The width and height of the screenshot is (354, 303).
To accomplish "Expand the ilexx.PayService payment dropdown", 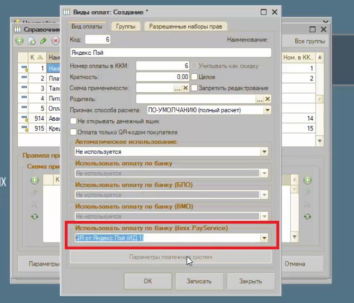I will 264,238.
